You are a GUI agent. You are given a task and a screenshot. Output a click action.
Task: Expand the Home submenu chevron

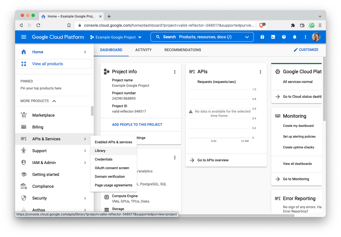85,52
